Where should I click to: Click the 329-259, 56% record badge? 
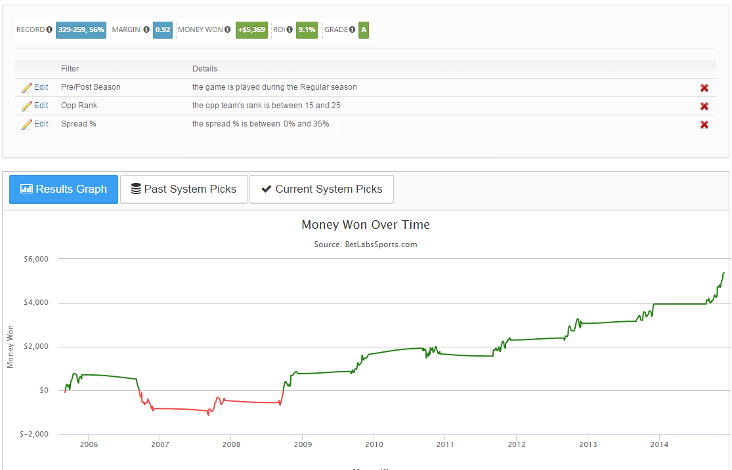click(81, 30)
